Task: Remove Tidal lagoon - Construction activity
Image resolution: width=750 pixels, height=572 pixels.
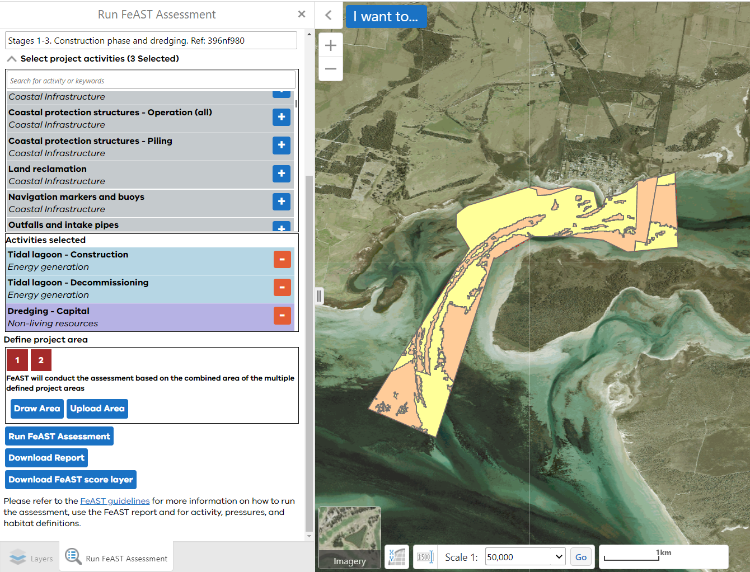Action: point(282,259)
